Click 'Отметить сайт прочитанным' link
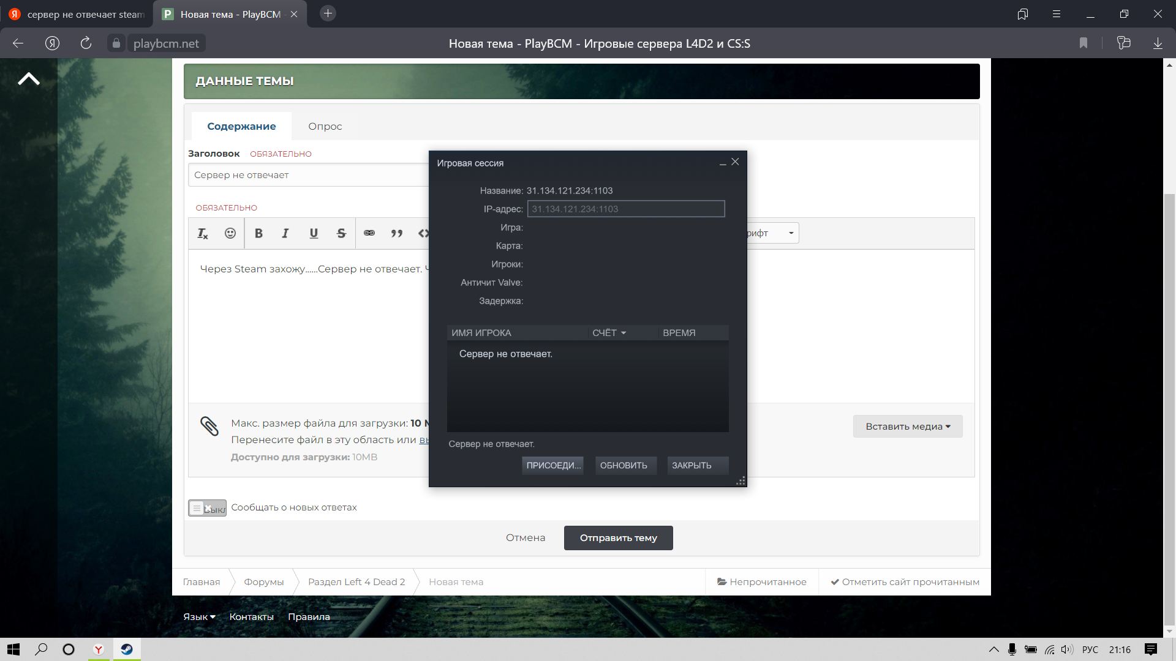Viewport: 1176px width, 661px height. tap(905, 582)
